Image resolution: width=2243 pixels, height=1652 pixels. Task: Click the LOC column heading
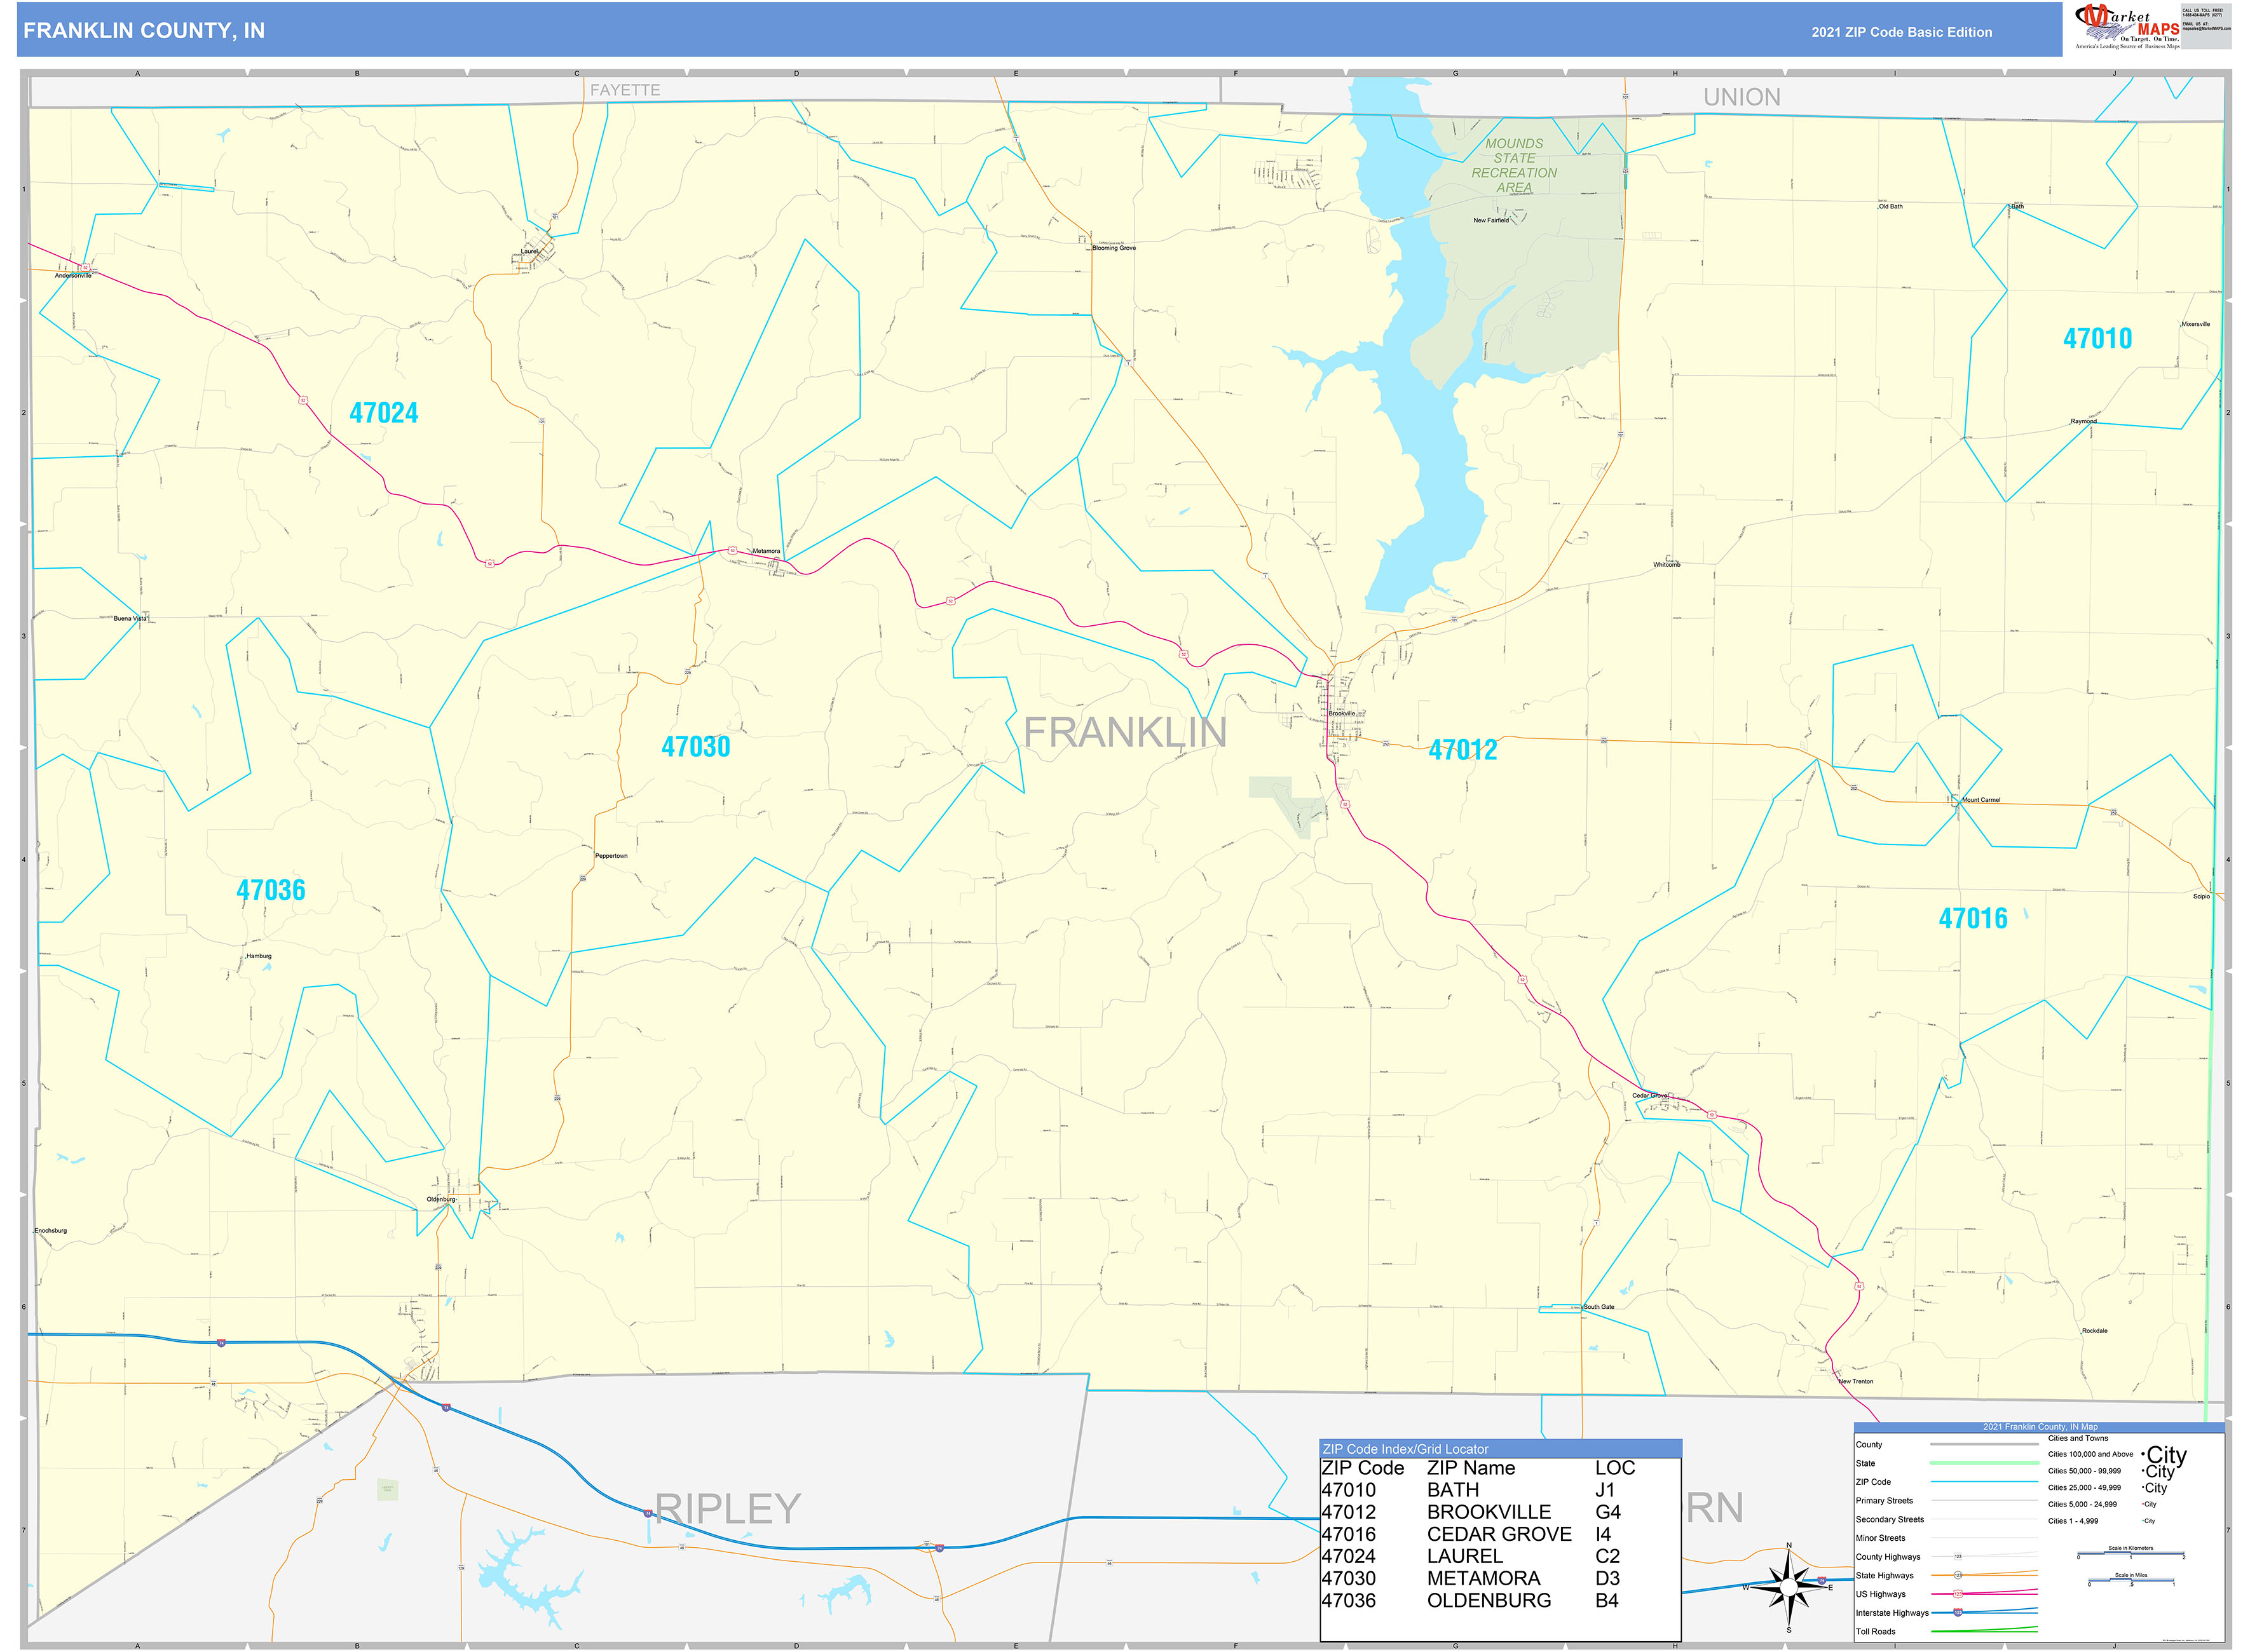point(1615,1468)
